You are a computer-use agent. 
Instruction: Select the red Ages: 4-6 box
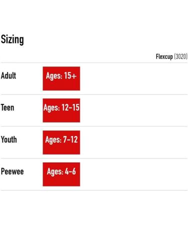tap(61, 174)
